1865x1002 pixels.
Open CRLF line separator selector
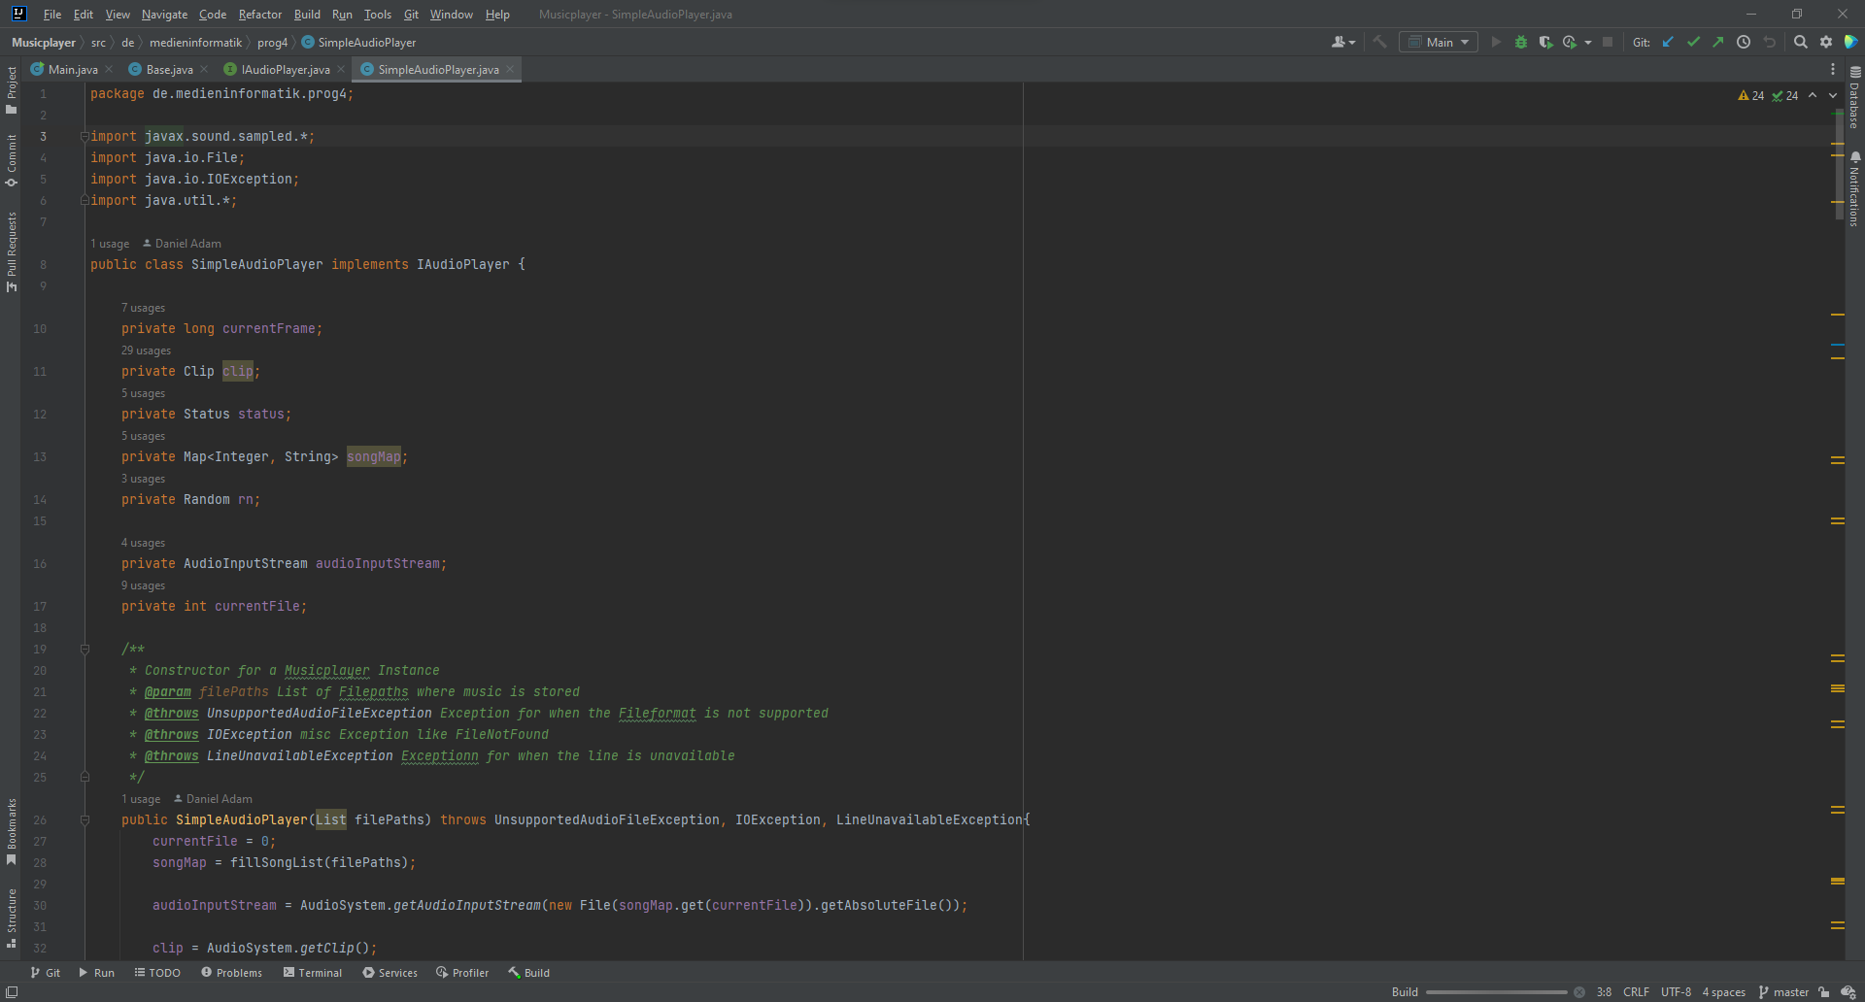(x=1636, y=991)
